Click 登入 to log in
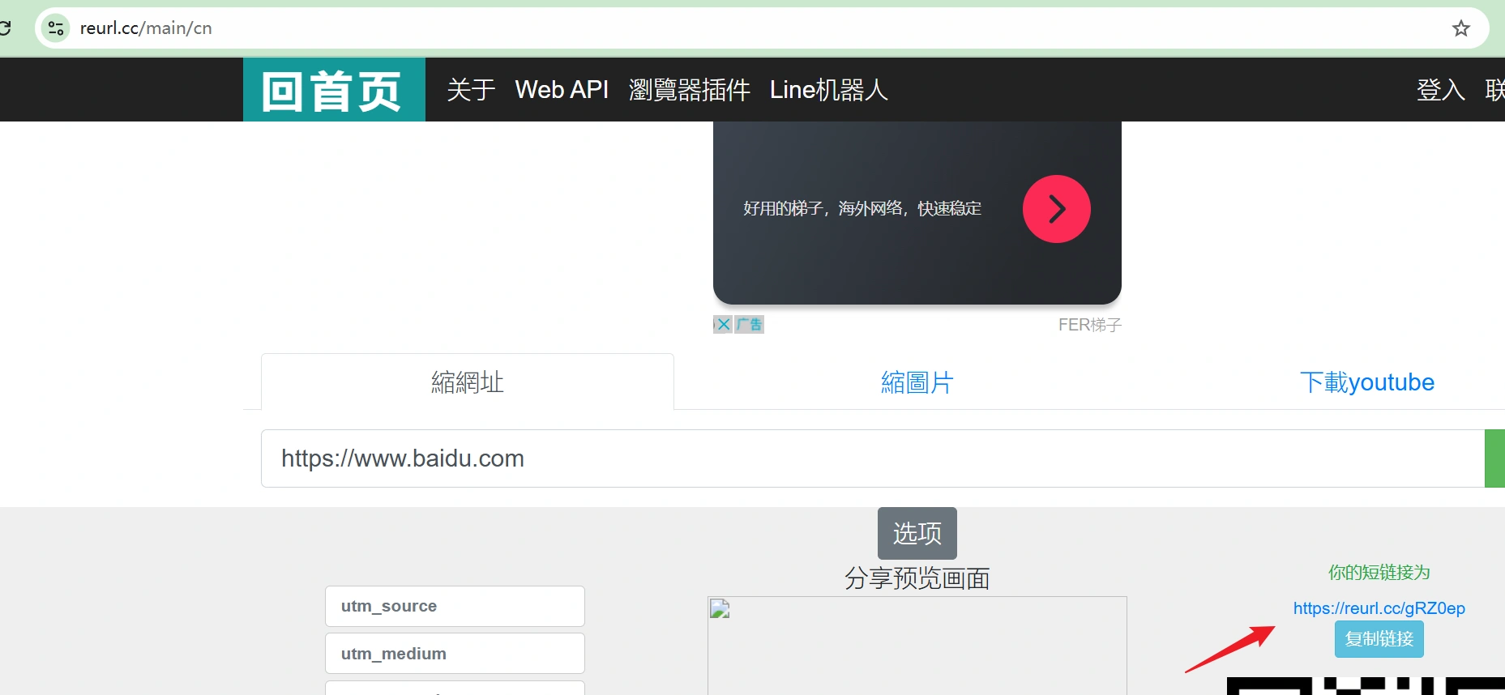This screenshot has width=1505, height=695. (x=1440, y=90)
